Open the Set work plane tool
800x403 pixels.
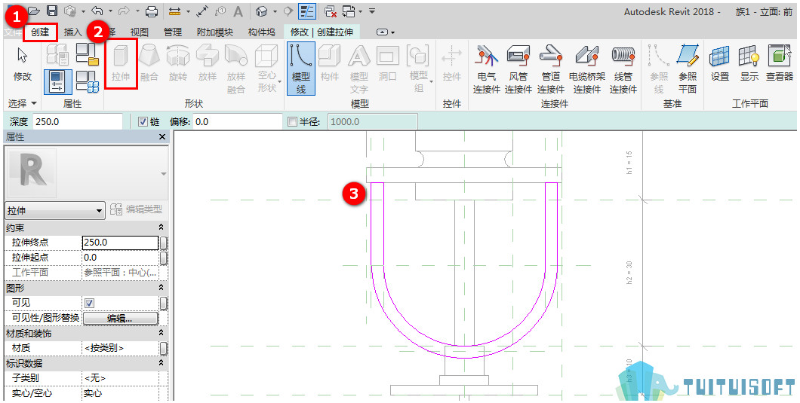720,63
